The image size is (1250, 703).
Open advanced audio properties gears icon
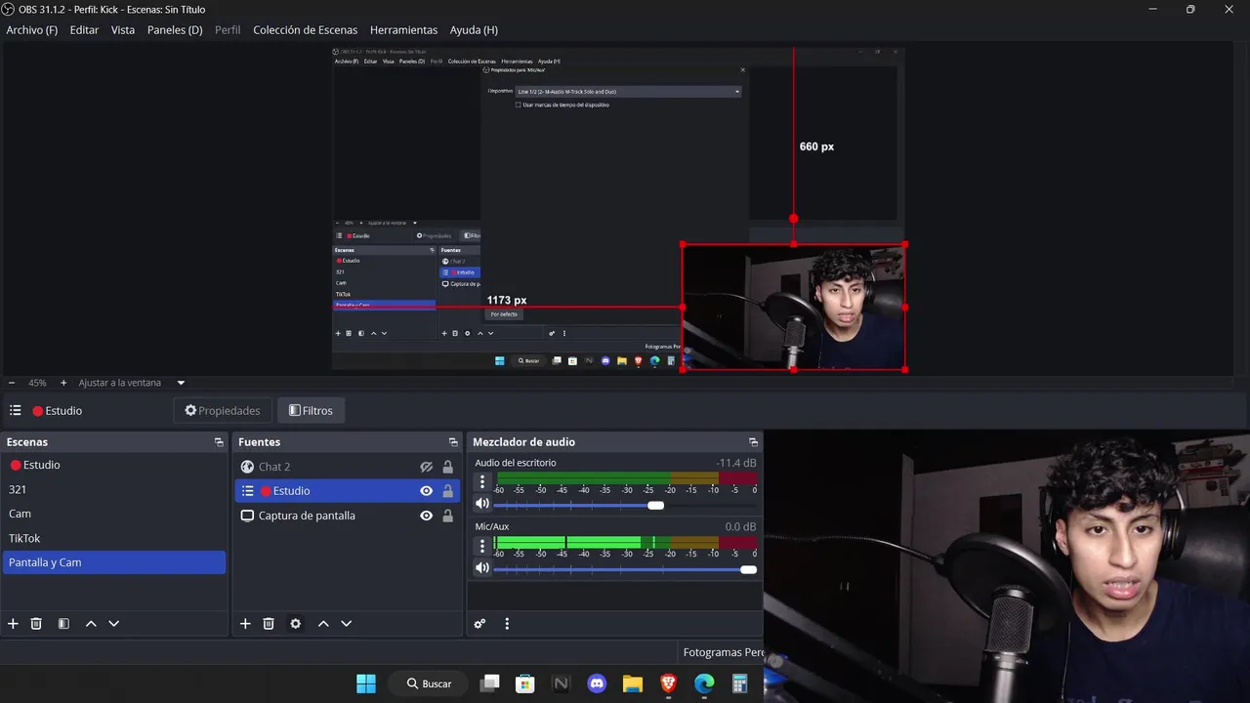479,624
